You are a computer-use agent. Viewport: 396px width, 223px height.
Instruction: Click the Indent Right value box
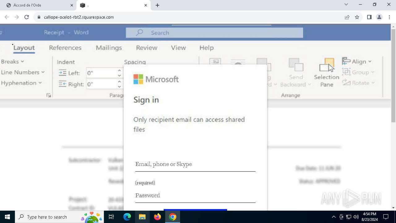pyautogui.click(x=101, y=84)
